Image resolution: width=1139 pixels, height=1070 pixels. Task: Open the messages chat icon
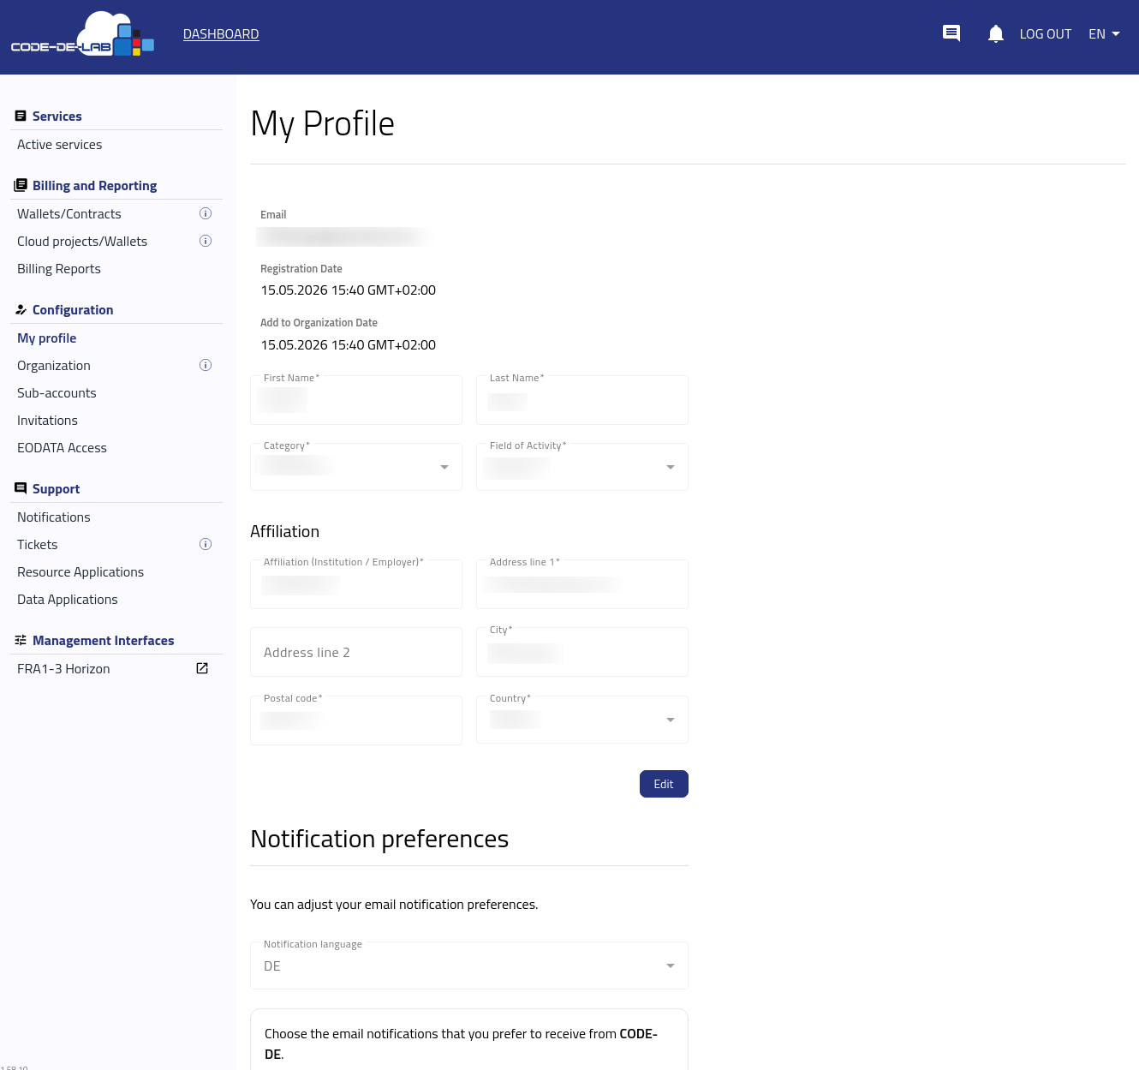[951, 33]
